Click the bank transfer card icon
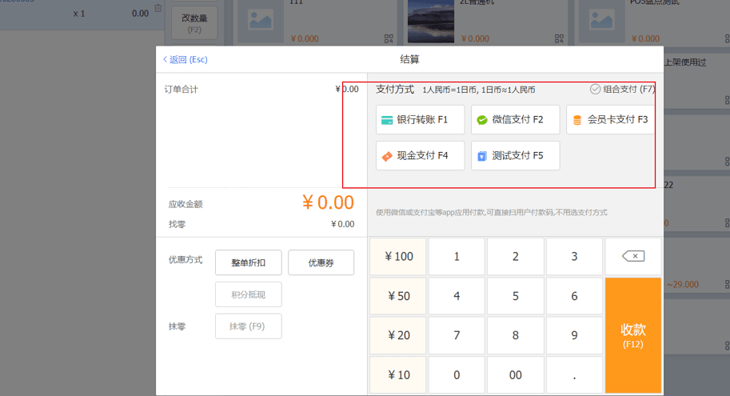730x396 pixels. 387,120
